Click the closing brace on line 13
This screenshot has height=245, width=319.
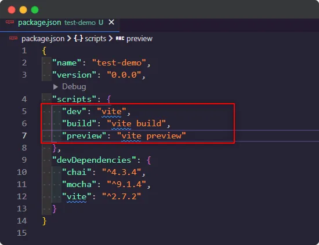pos(54,209)
